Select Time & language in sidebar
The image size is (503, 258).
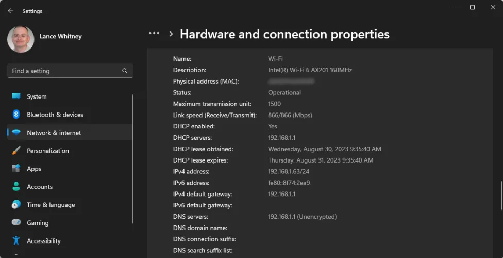coord(51,205)
